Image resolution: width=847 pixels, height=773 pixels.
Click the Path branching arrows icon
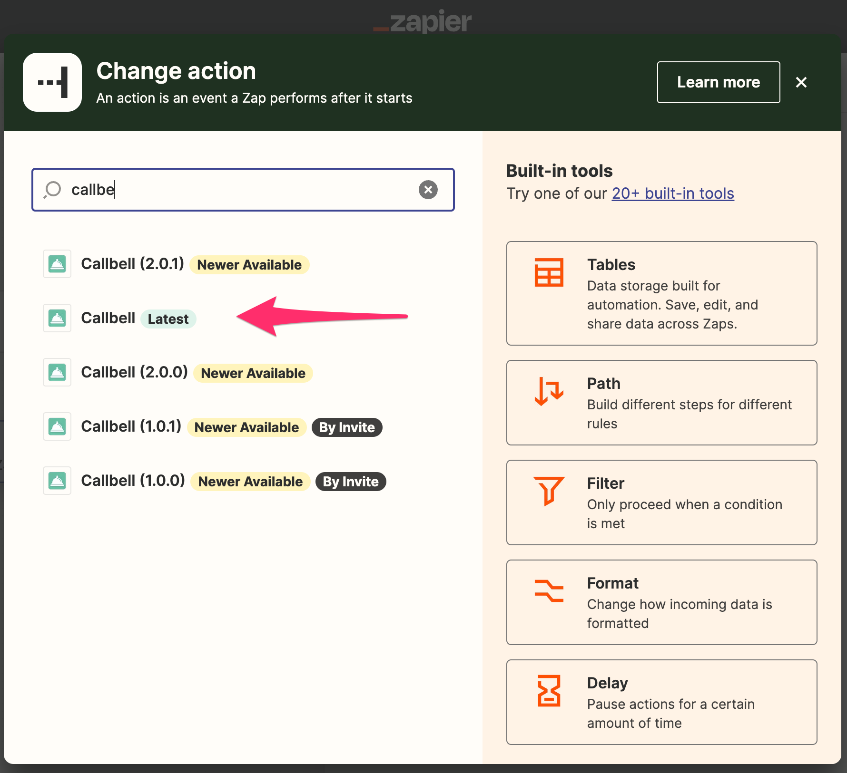(x=549, y=391)
